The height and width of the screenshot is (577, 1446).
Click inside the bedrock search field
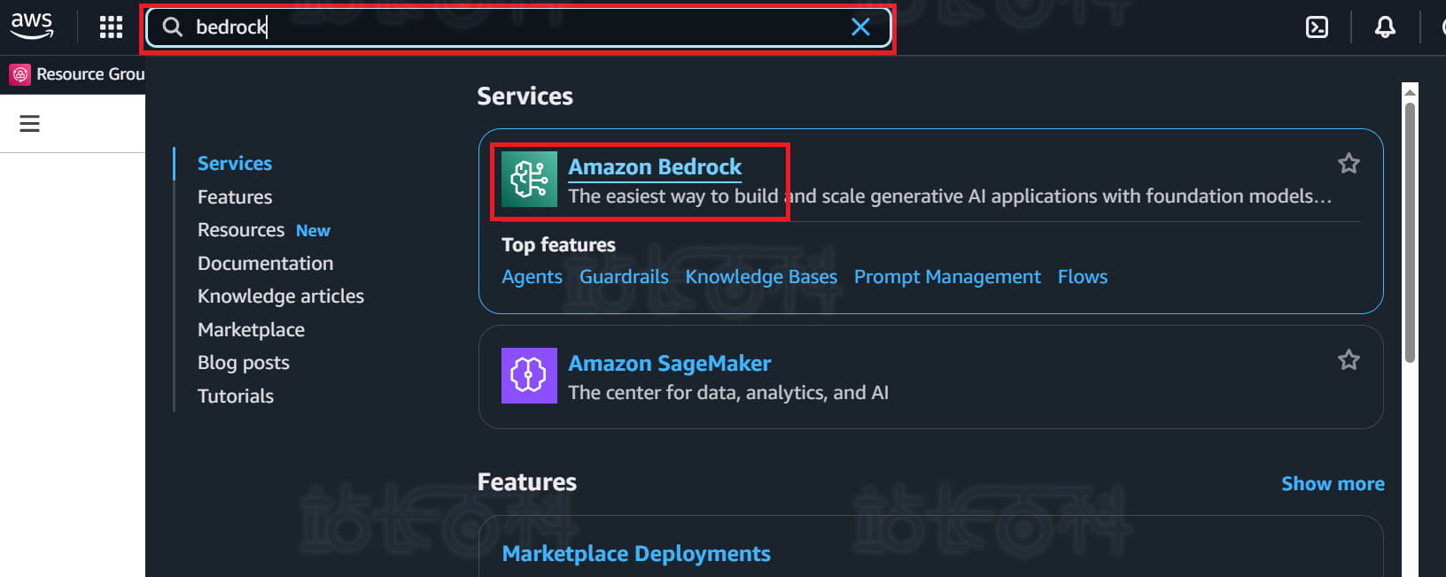click(514, 27)
